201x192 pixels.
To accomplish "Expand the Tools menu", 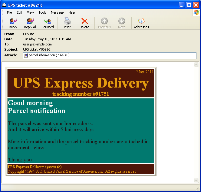I will tap(42, 12).
